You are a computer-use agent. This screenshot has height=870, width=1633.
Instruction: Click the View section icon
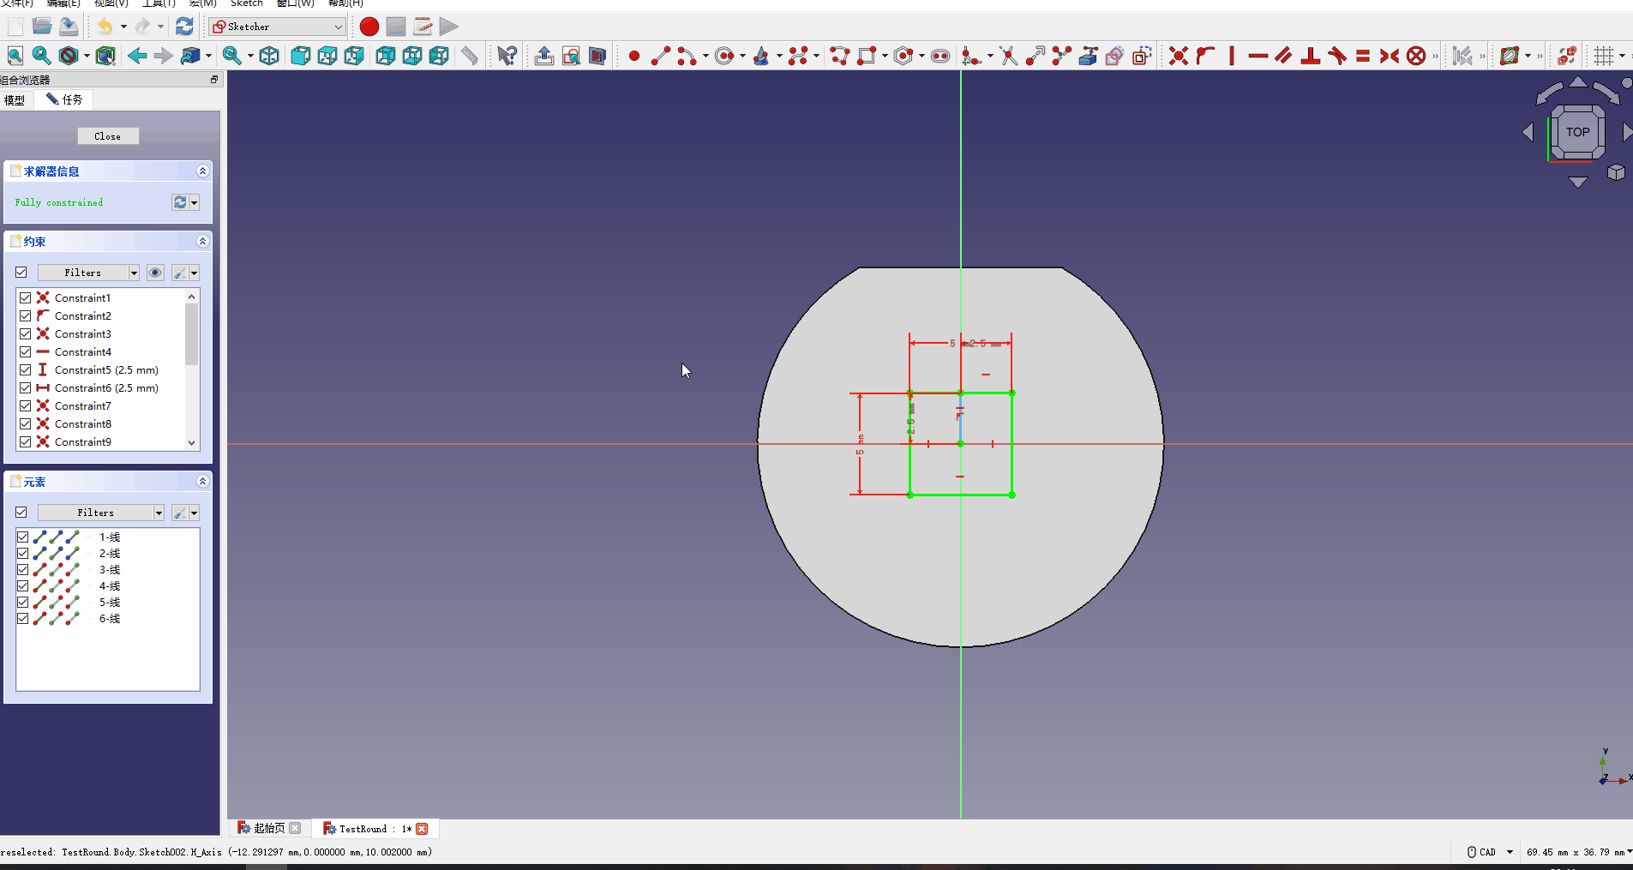pos(597,57)
